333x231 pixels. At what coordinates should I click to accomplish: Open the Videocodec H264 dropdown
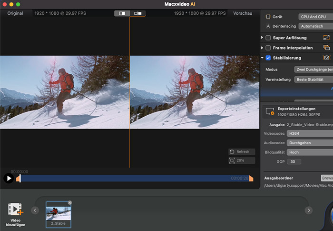point(310,133)
